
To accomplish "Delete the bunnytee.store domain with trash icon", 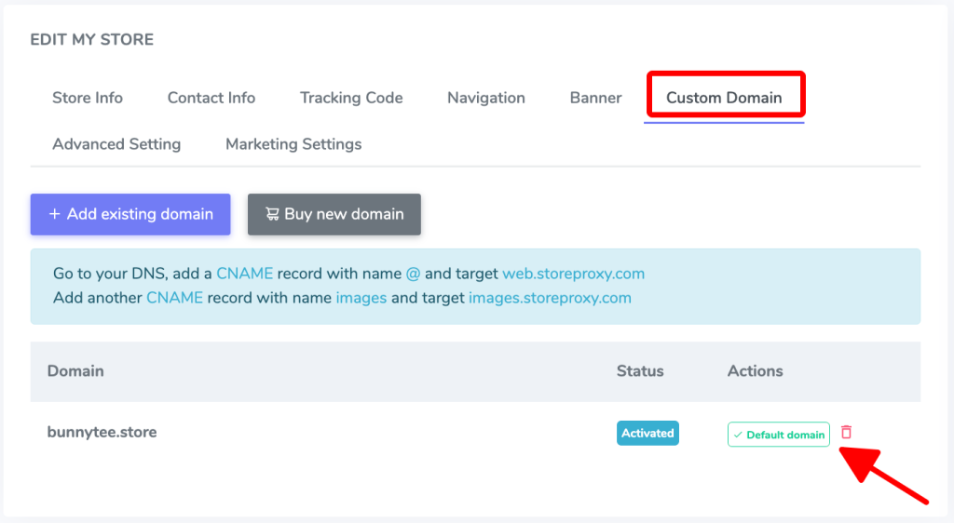I will (846, 432).
